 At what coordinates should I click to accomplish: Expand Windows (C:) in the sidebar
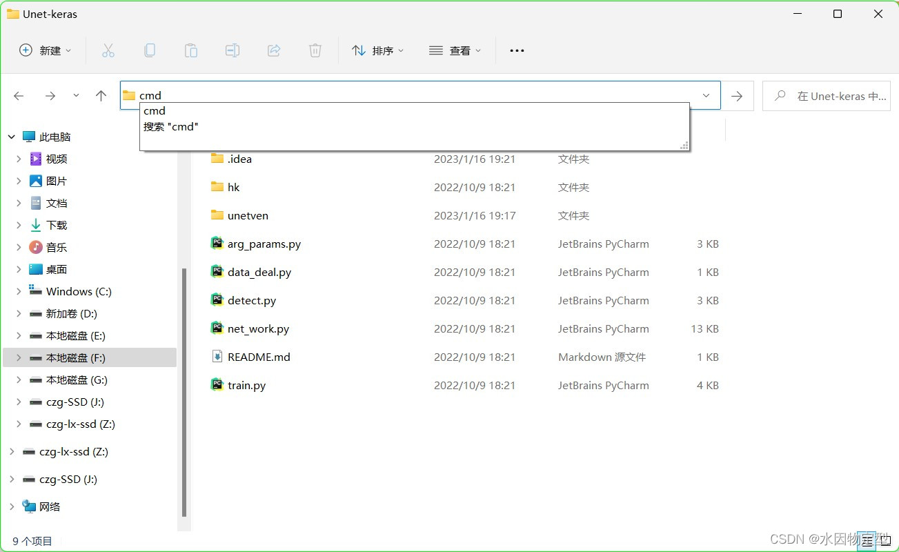[19, 291]
